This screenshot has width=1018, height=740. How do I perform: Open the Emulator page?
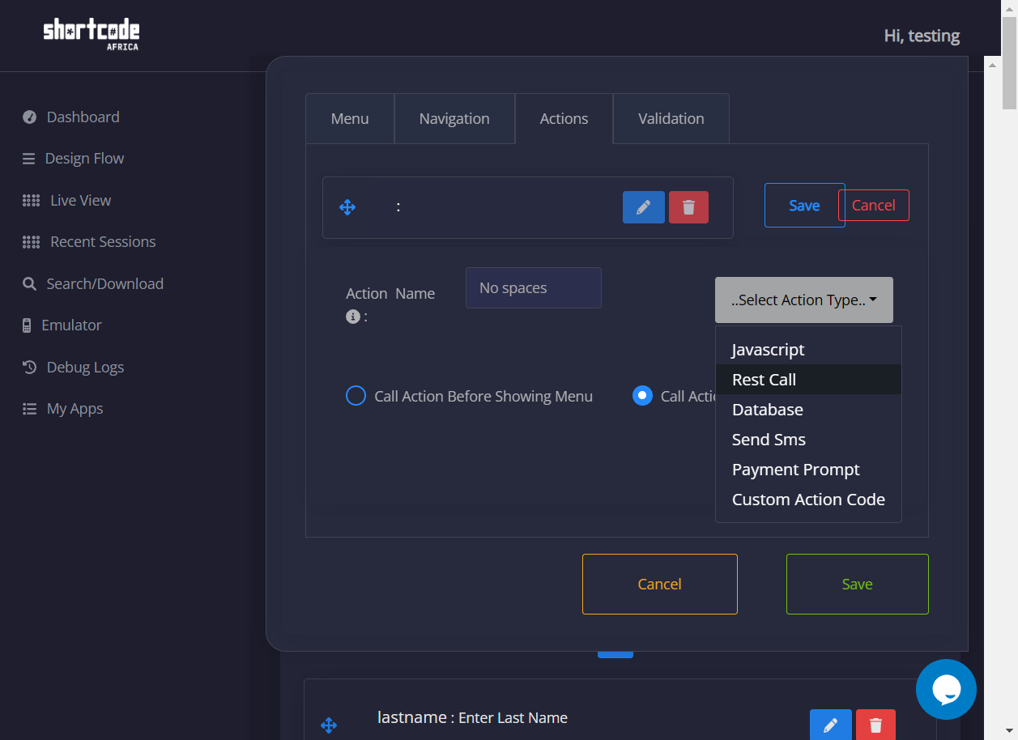(x=71, y=325)
